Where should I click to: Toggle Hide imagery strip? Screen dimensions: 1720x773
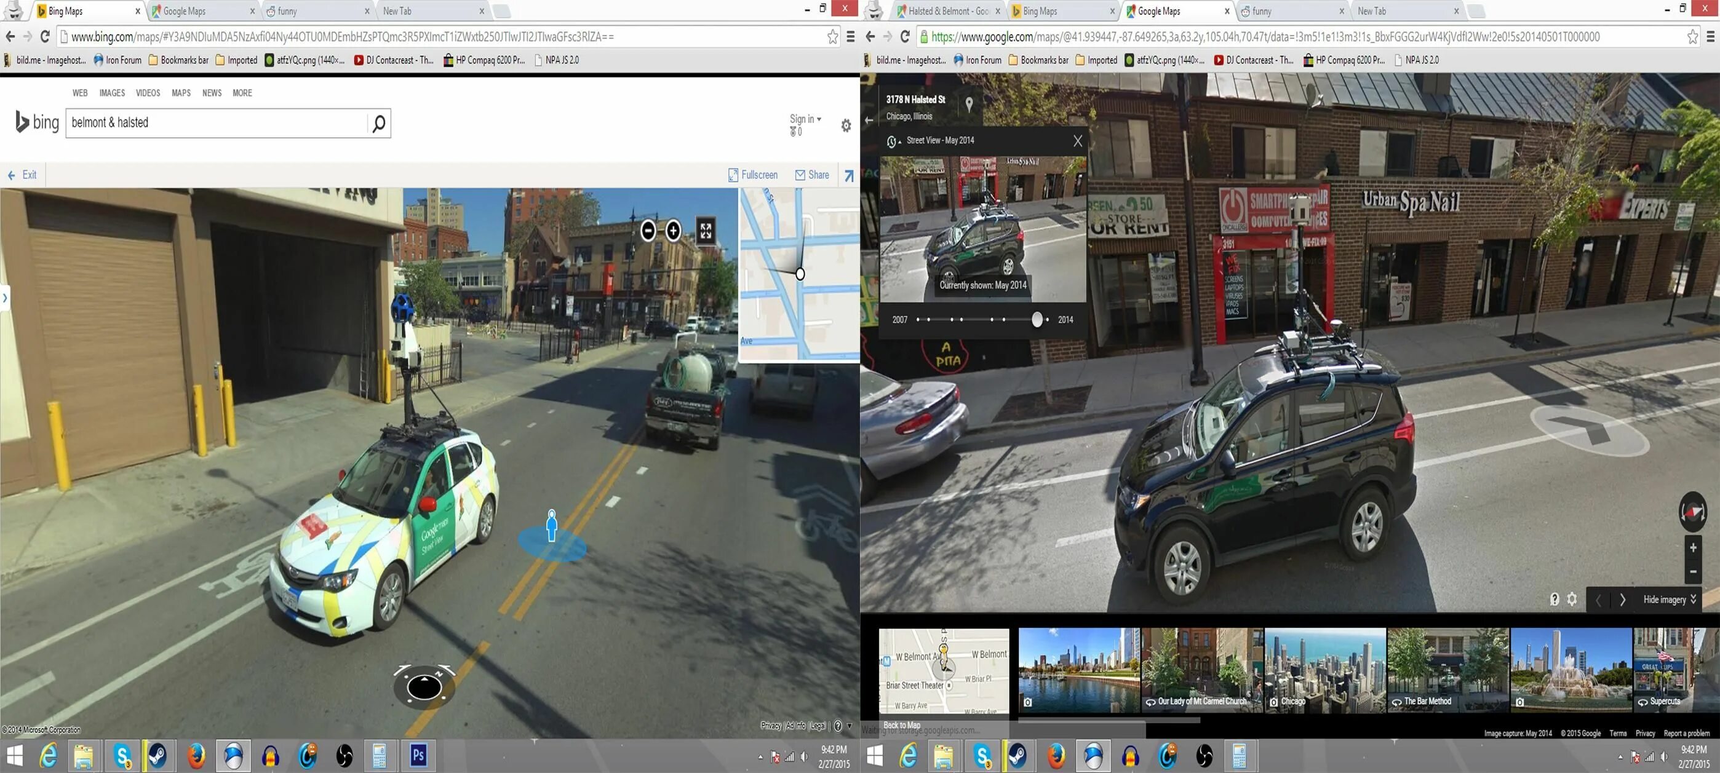click(1668, 600)
